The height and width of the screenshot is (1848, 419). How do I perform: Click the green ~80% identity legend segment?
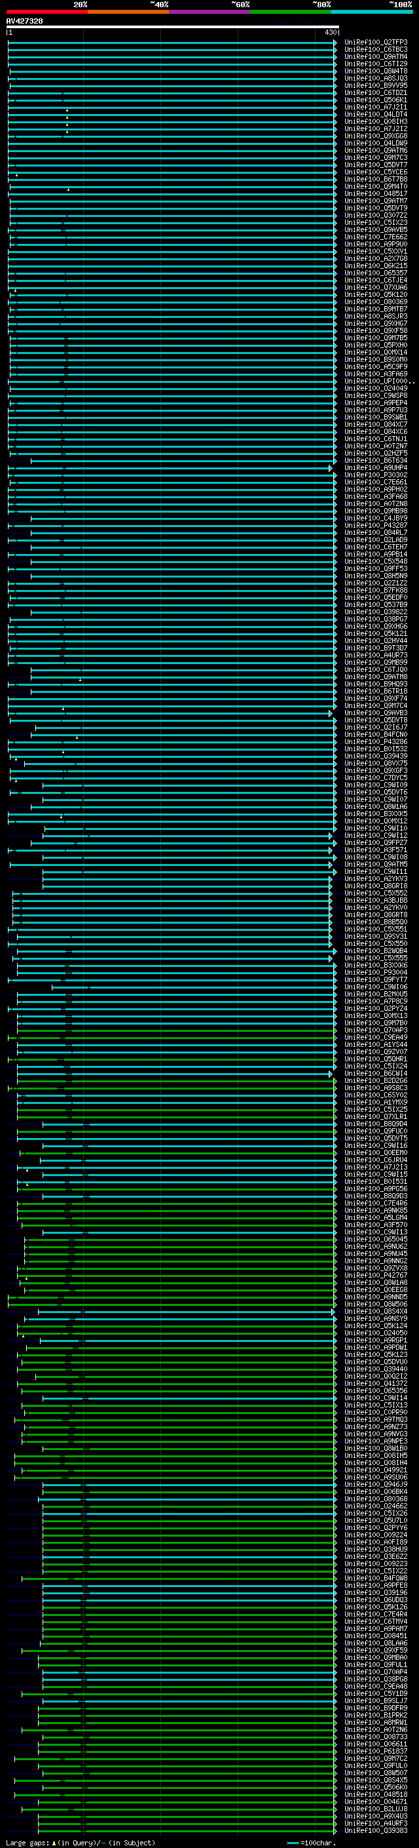[291, 12]
